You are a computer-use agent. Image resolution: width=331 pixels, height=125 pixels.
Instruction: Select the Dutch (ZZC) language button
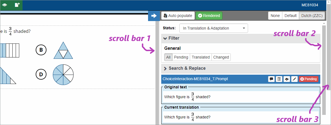coord(312,16)
